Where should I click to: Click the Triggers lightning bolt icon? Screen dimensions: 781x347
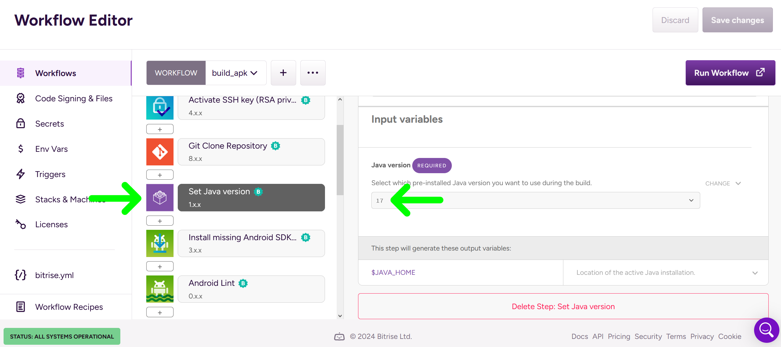pyautogui.click(x=20, y=174)
